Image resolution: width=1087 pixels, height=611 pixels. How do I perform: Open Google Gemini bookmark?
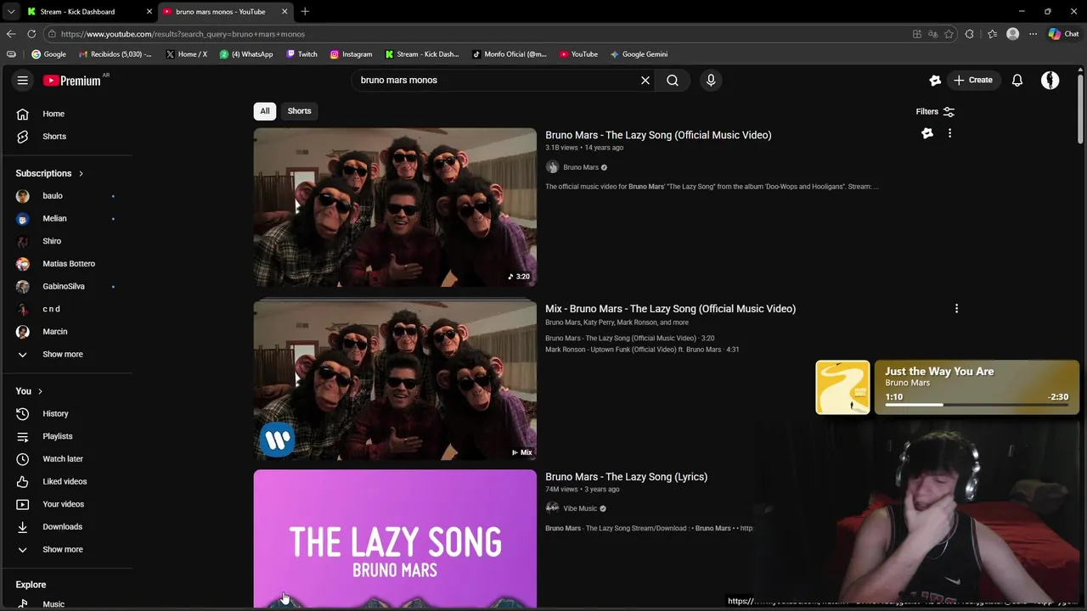pos(639,54)
